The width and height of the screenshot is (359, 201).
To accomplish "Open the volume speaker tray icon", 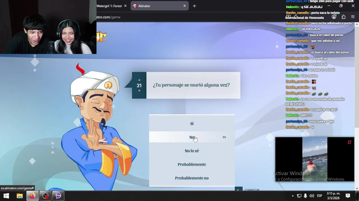I will 311,196.
